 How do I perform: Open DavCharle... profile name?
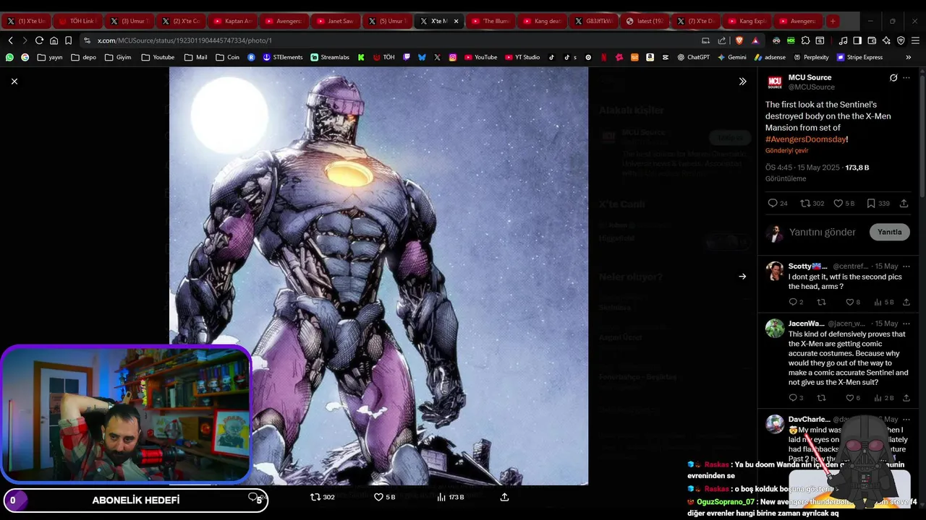click(809, 420)
